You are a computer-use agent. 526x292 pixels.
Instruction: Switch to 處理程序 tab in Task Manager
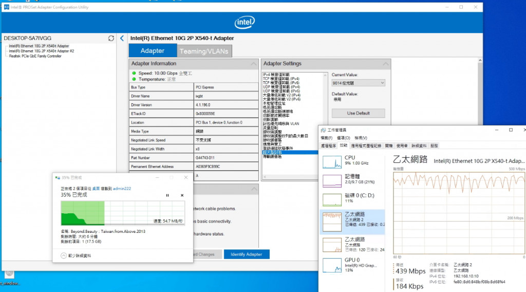[x=328, y=145]
